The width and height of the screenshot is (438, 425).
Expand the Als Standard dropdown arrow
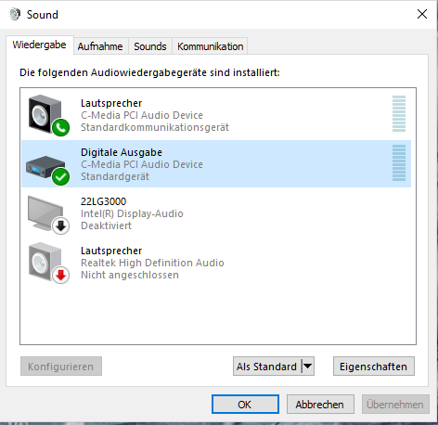point(308,367)
